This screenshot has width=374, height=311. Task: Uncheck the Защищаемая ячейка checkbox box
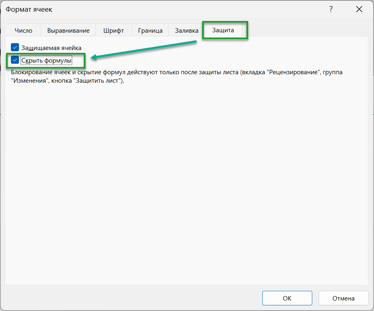pyautogui.click(x=15, y=47)
